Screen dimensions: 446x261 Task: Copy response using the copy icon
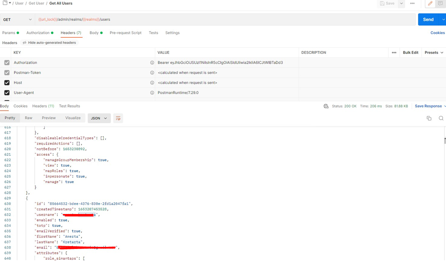click(429, 118)
